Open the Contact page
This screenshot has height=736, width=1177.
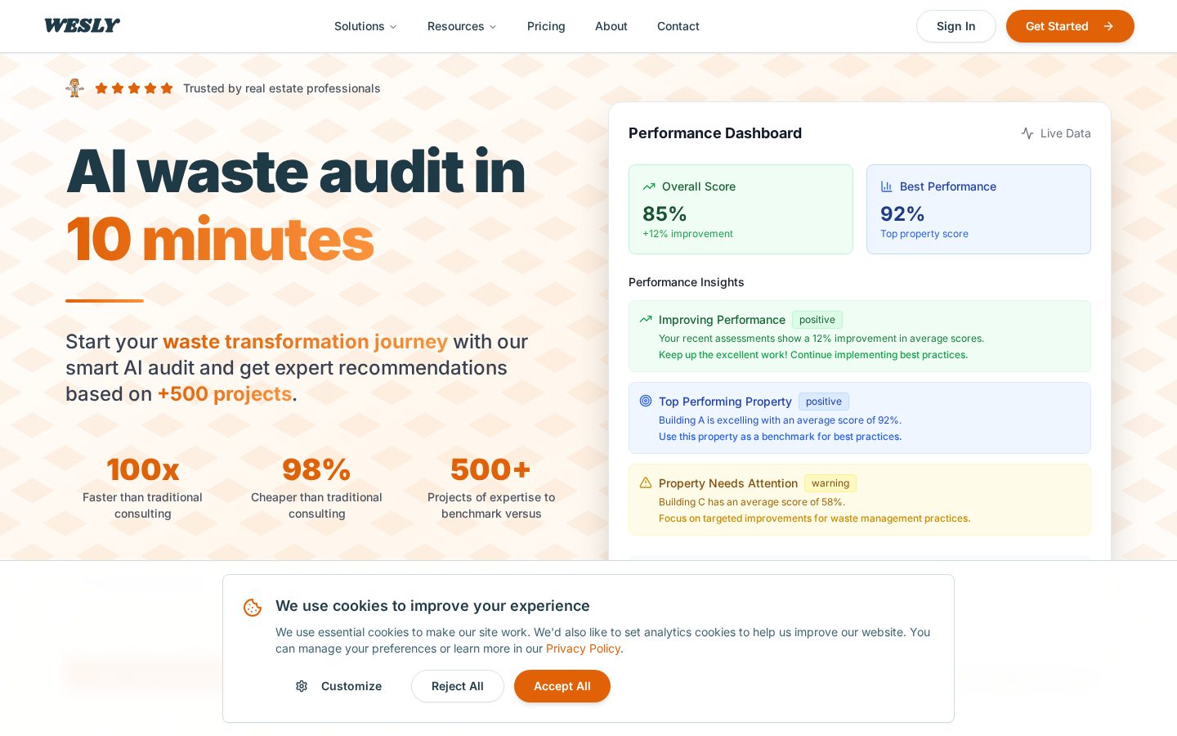tap(678, 26)
